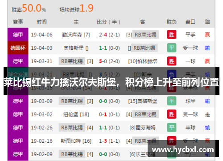Click the 半球 handicap in the 19-02-26 row

click(x=190, y=128)
